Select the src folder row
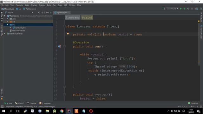The height and width of the screenshot is (114, 203). (28, 25)
